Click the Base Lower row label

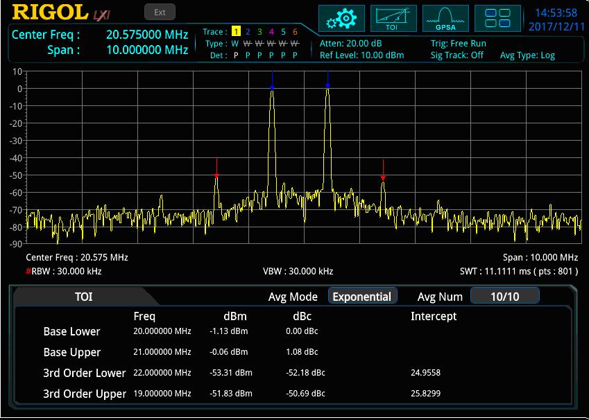click(x=71, y=331)
